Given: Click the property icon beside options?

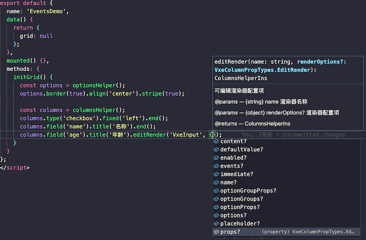Looking at the screenshot, I should 216,215.
